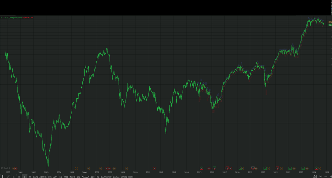Open the orange D dividend marker at 2021
Viewport: 332px width, 178px height.
pyautogui.click(x=281, y=169)
